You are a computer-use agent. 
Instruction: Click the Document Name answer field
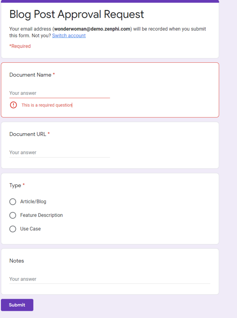tap(59, 93)
